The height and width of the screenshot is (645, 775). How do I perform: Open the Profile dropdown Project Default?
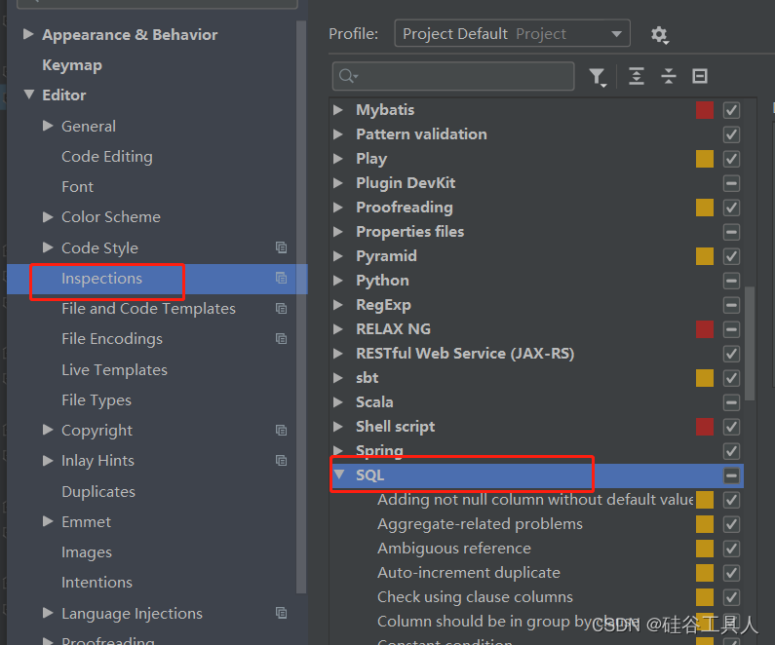[x=512, y=33]
